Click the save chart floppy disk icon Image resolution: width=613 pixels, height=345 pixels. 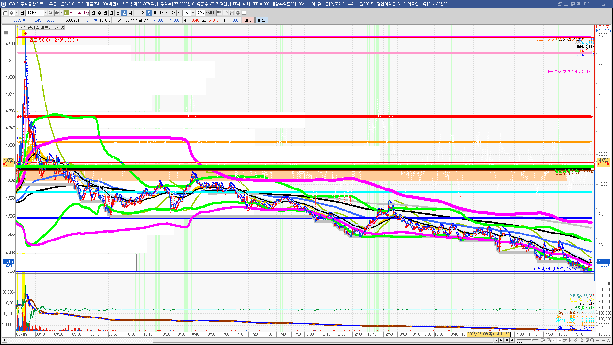pyautogui.click(x=232, y=13)
